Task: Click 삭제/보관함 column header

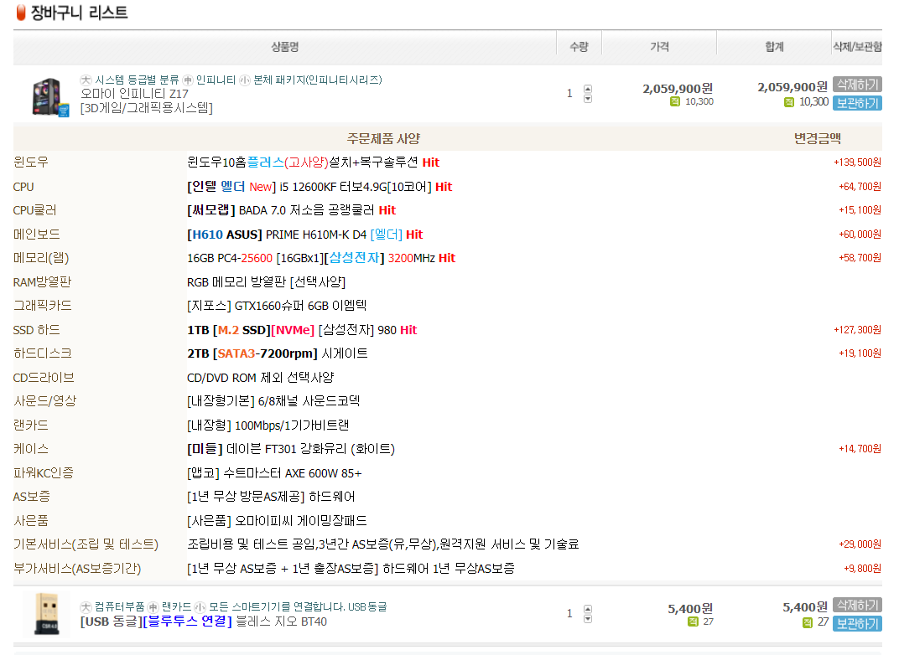Action: 857,47
